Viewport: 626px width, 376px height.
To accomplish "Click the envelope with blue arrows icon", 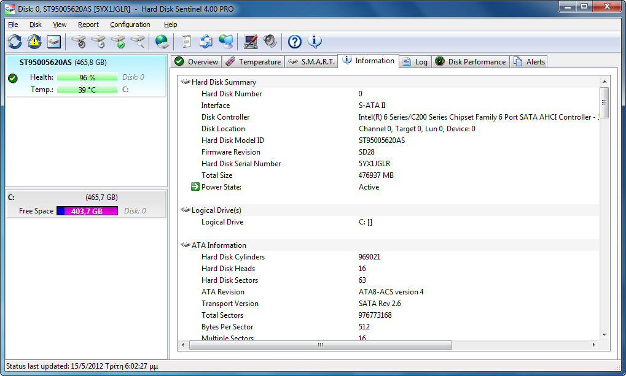I will click(x=206, y=42).
